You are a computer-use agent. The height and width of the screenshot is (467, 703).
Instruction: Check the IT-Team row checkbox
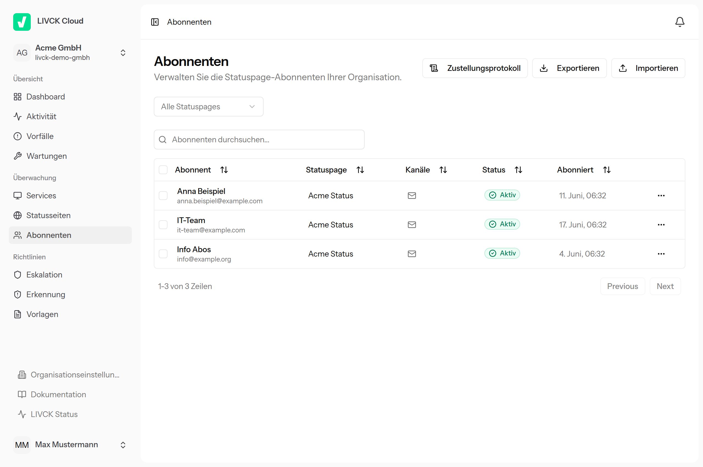(x=163, y=225)
